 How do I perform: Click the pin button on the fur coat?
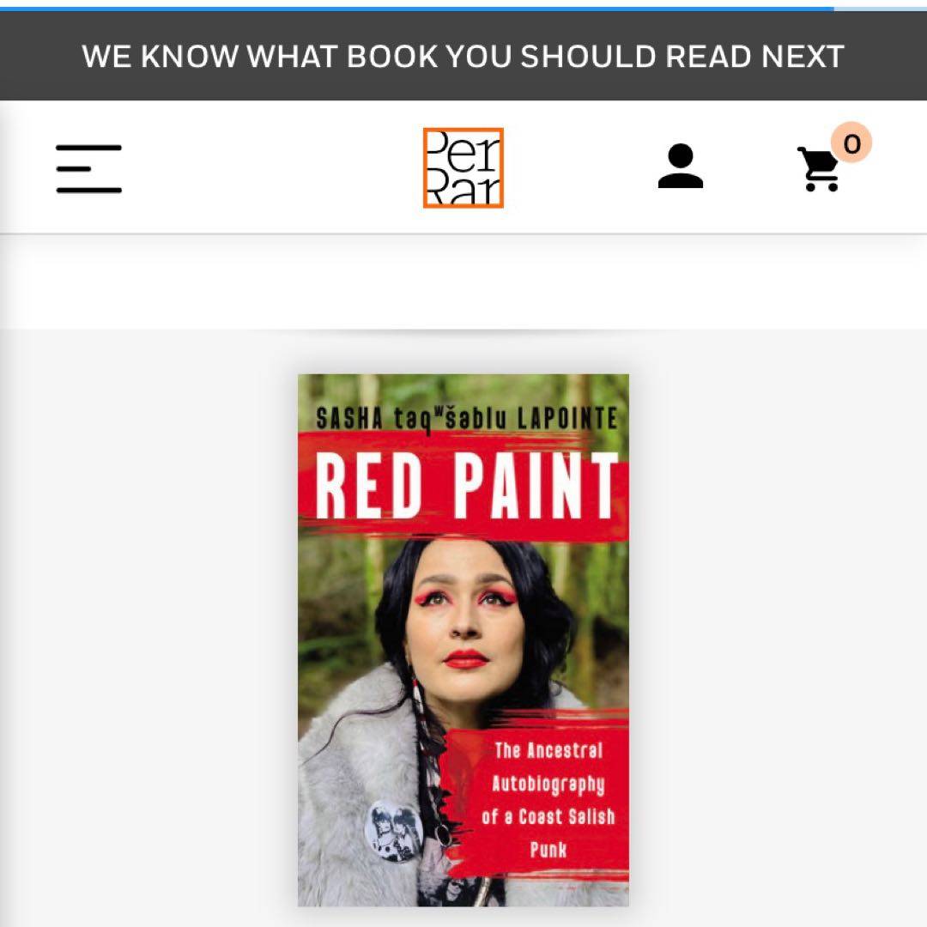[393, 831]
